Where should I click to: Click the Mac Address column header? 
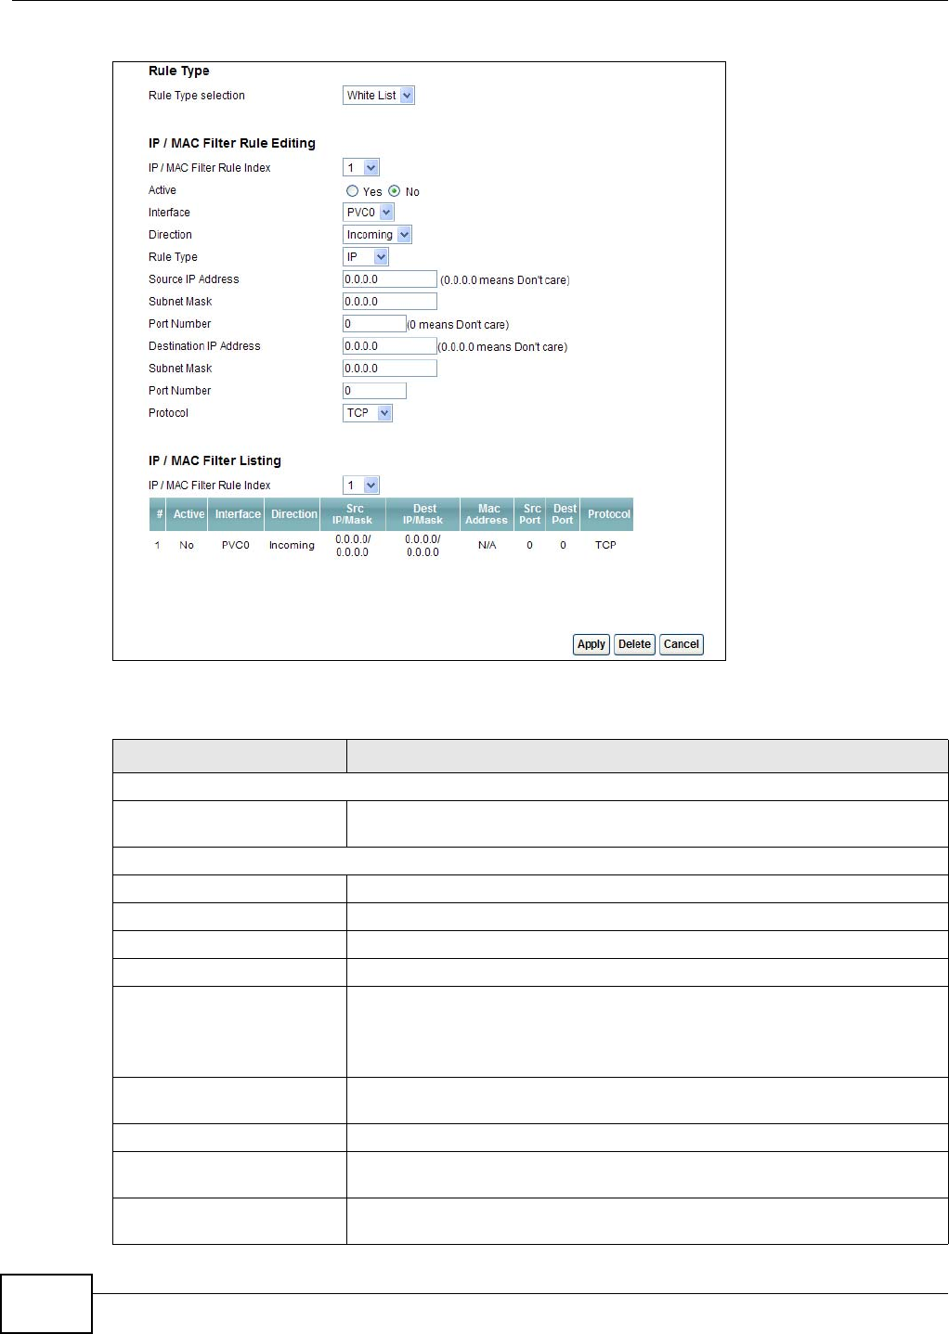488,514
